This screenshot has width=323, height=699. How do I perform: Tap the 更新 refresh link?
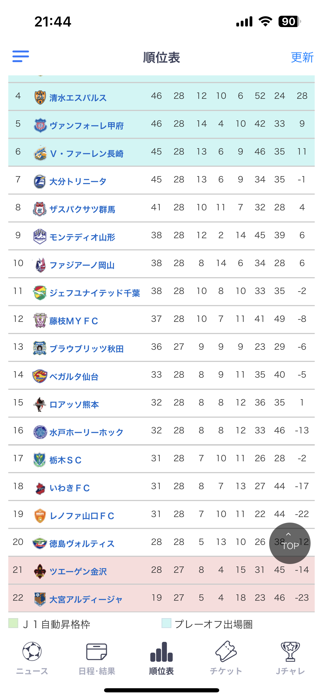(302, 57)
